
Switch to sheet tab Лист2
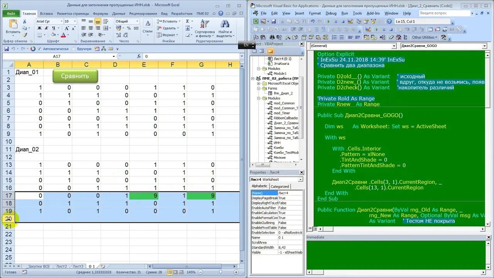pyautogui.click(x=61, y=266)
